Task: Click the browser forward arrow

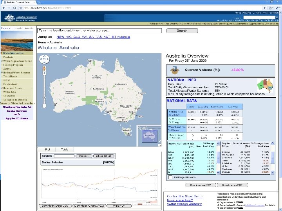Action: 9,8
